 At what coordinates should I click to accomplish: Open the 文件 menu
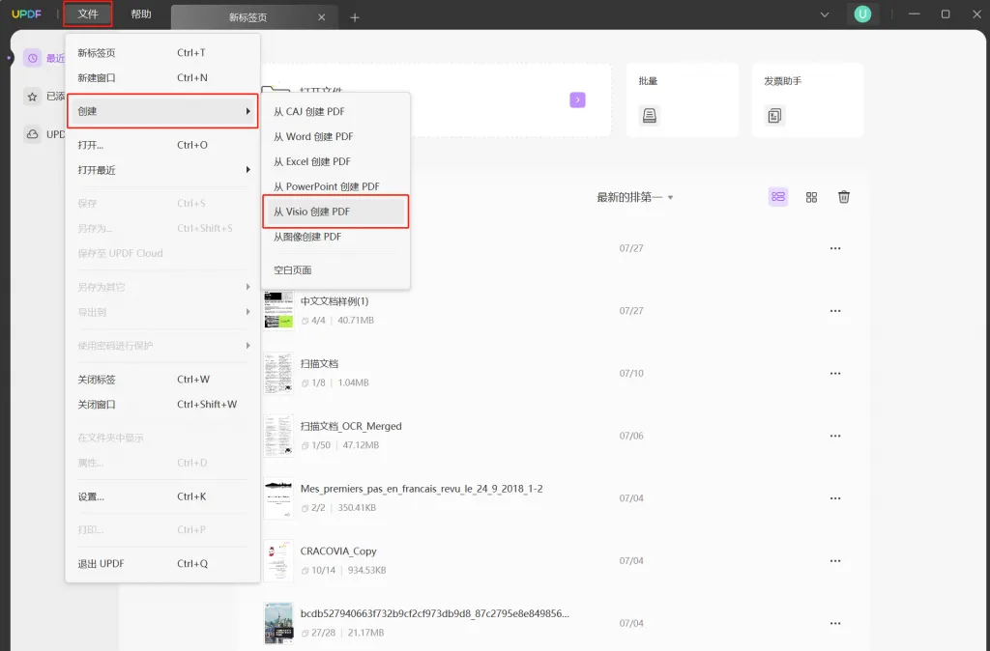[x=88, y=14]
